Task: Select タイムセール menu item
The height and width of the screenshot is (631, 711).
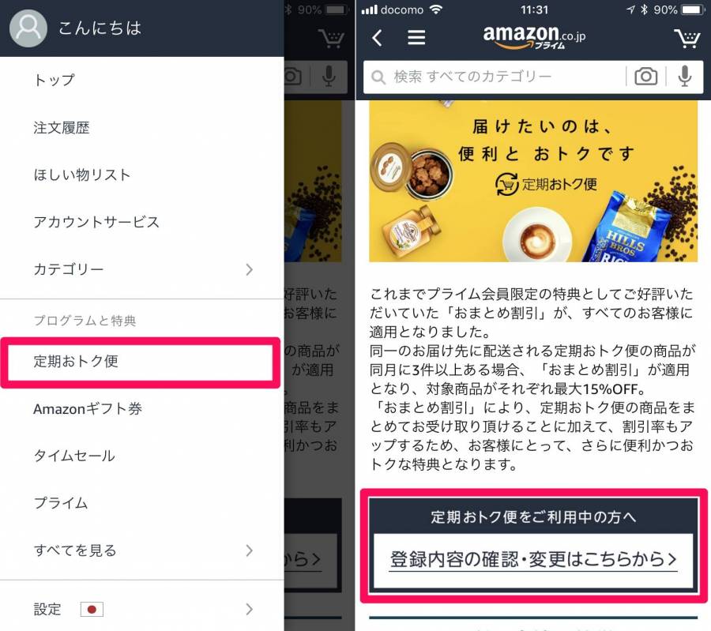Action: [x=142, y=456]
